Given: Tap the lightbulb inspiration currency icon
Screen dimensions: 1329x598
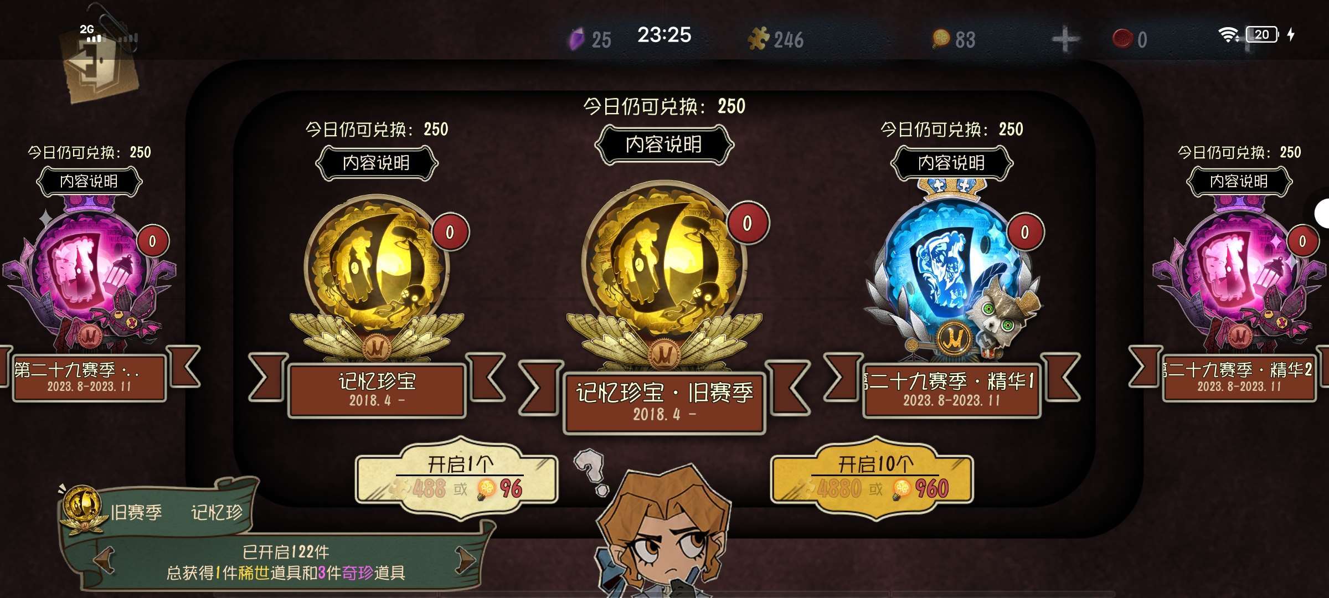Looking at the screenshot, I should coord(941,39).
